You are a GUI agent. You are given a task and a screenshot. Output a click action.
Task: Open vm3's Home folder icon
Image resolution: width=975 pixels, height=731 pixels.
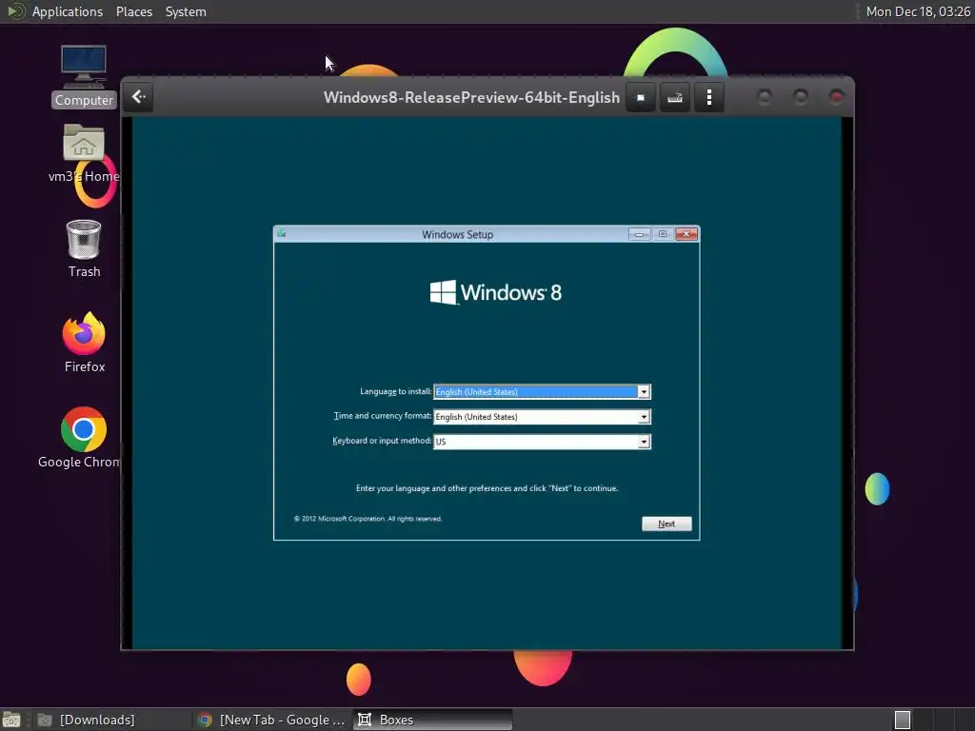coord(84,153)
